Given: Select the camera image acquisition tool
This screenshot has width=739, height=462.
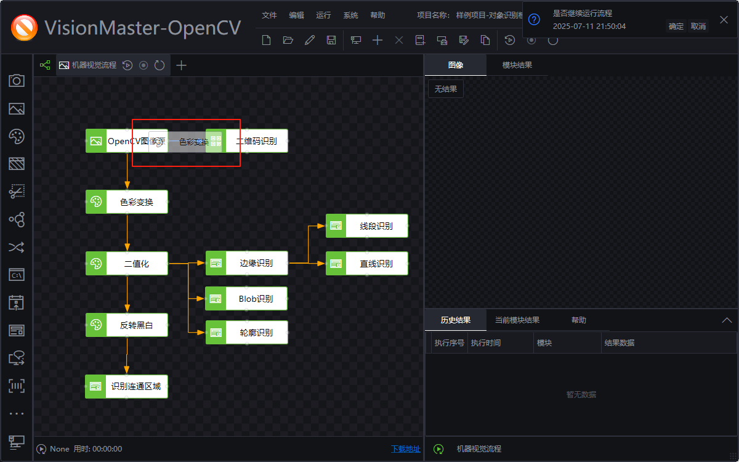Looking at the screenshot, I should point(17,81).
